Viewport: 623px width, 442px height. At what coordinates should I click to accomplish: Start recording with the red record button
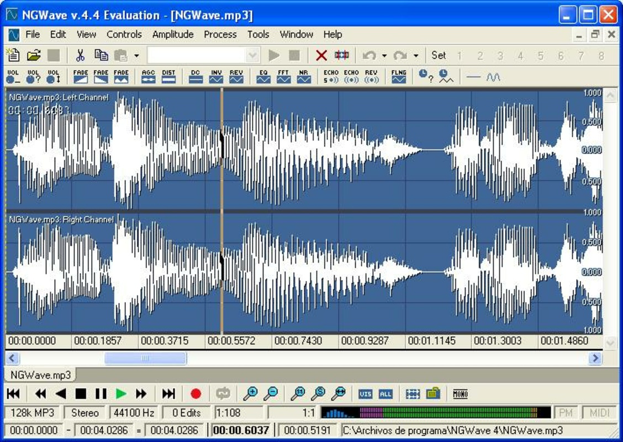coord(196,393)
